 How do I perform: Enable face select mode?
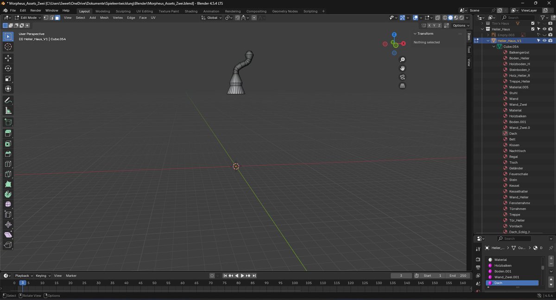[57, 18]
